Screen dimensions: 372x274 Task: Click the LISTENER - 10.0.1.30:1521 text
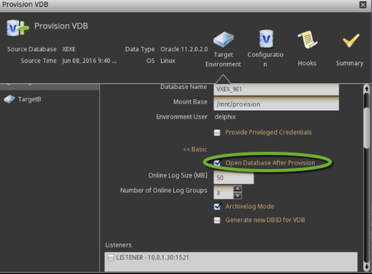tap(153, 257)
